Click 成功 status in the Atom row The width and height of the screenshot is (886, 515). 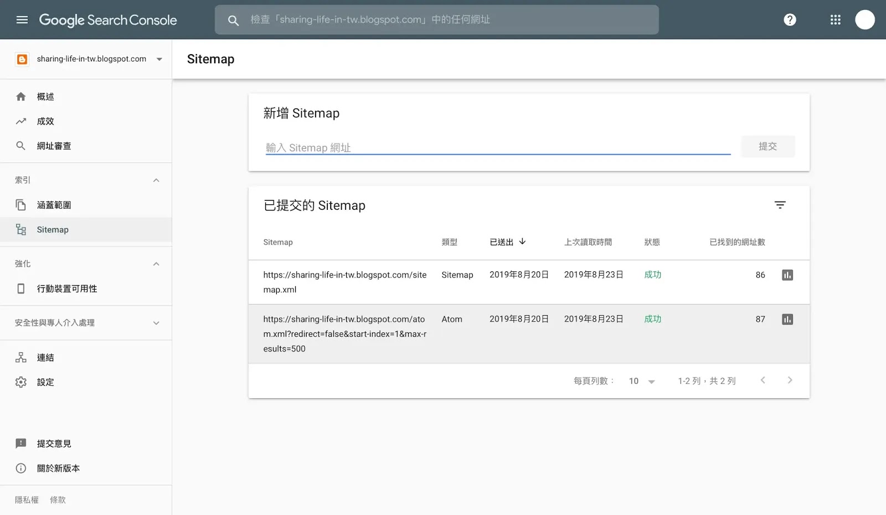point(652,319)
